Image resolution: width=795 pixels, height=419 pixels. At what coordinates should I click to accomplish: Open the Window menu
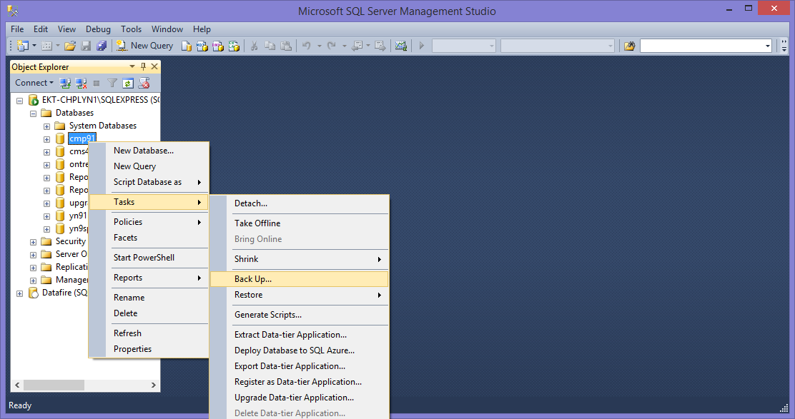click(x=167, y=29)
